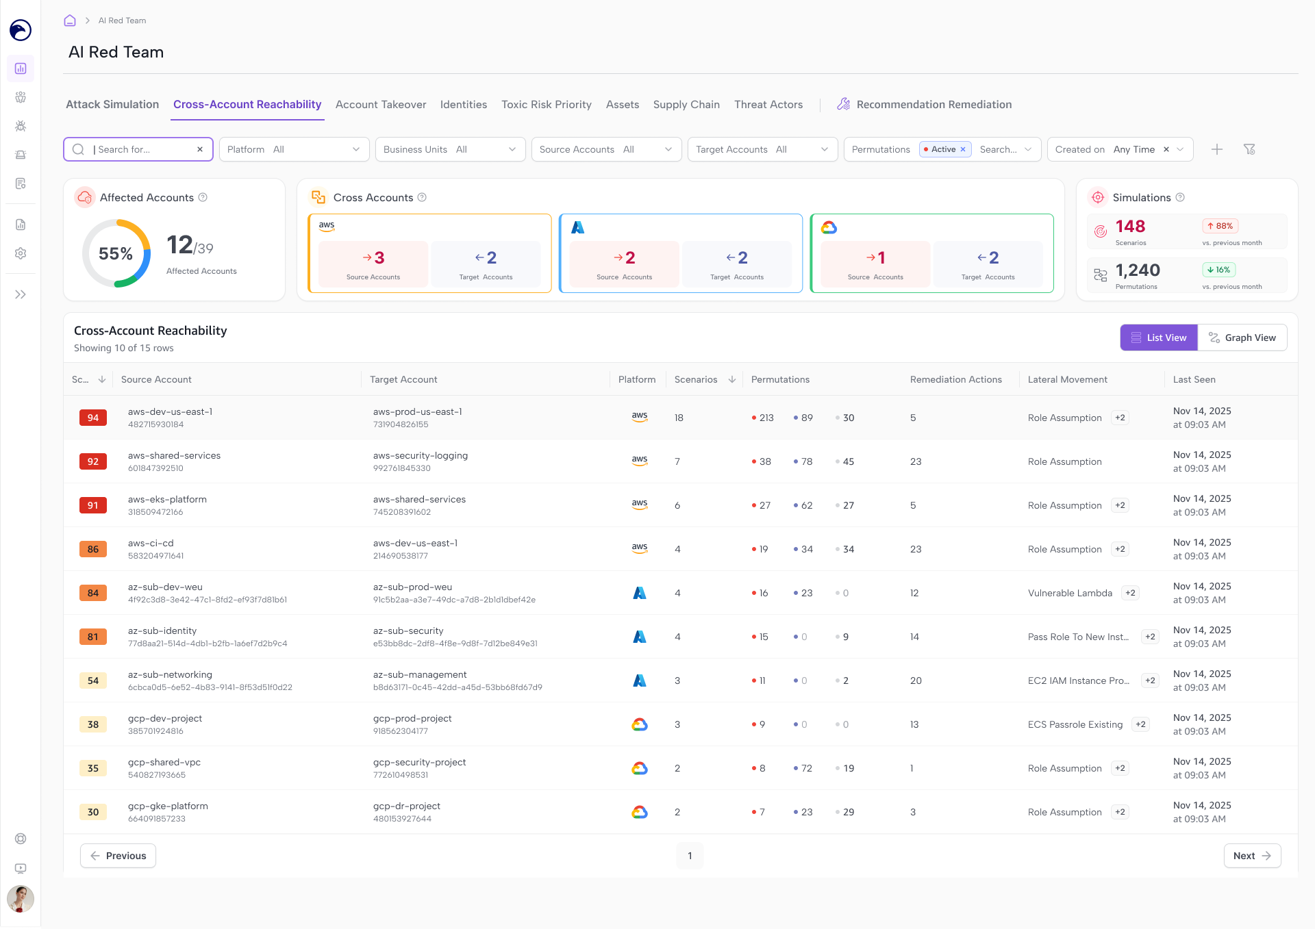Open the Business Units dropdown
The image size is (1315, 929).
(x=450, y=149)
